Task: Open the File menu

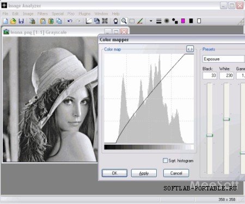Action: [5, 14]
